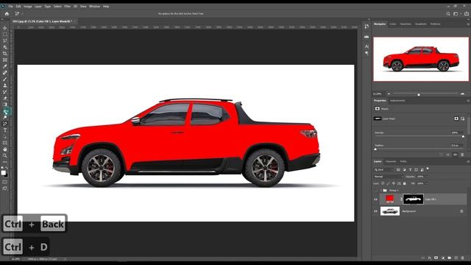
Task: Toggle layer filtering switch in Layers panel
Action: tap(428, 169)
